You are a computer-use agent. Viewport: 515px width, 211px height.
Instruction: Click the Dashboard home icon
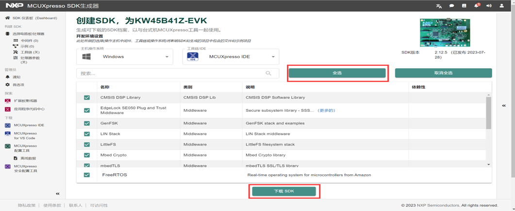[x=8, y=18]
